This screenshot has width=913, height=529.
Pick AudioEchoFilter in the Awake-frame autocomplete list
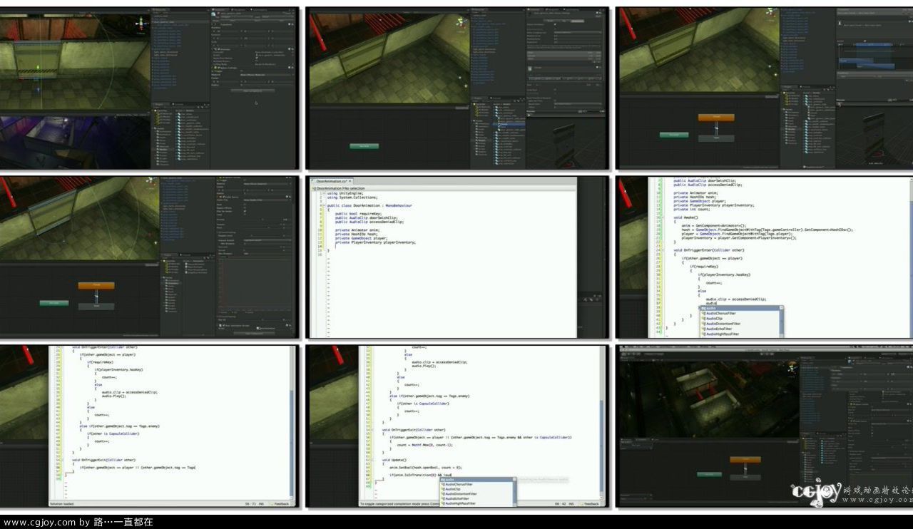point(719,329)
